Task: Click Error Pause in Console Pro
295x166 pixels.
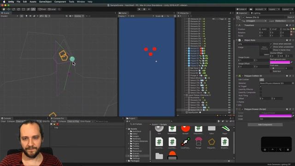Action: (x=85, y=121)
